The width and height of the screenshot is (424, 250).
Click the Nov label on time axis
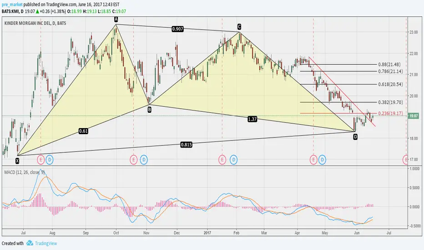click(146, 233)
